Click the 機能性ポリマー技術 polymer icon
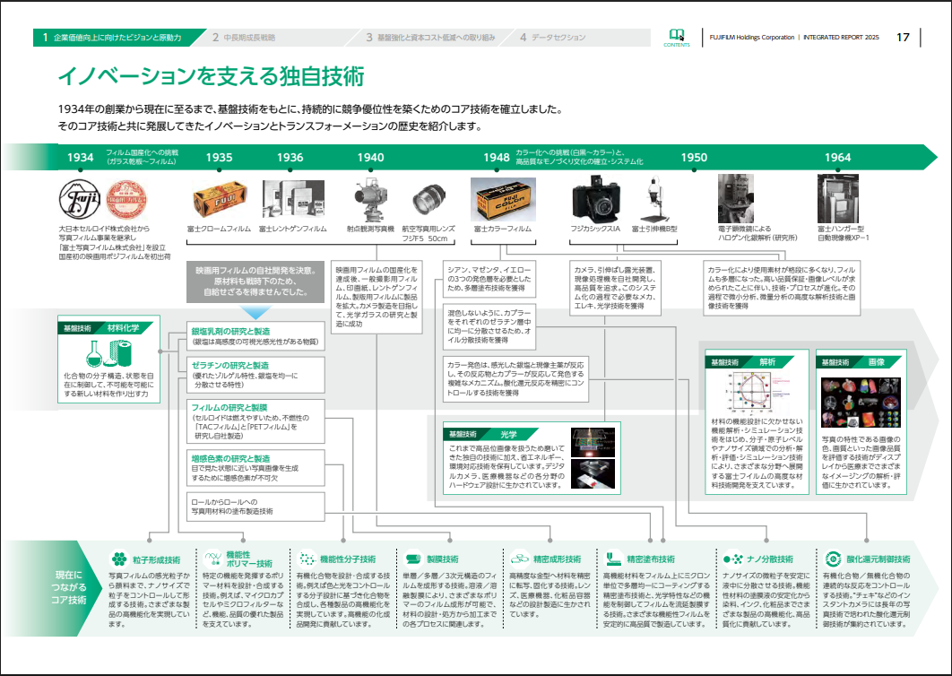 pos(212,559)
